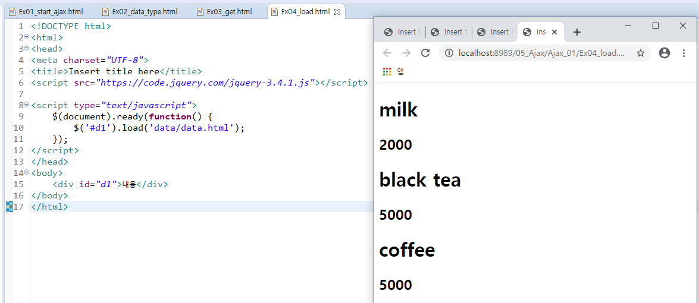The image size is (699, 303).
Task: Open the Apps shortcut in bookmarks bar
Action: [393, 71]
